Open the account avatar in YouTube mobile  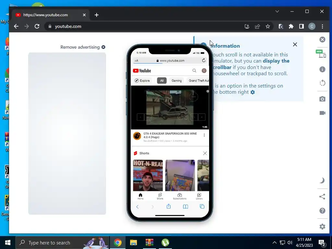click(204, 71)
